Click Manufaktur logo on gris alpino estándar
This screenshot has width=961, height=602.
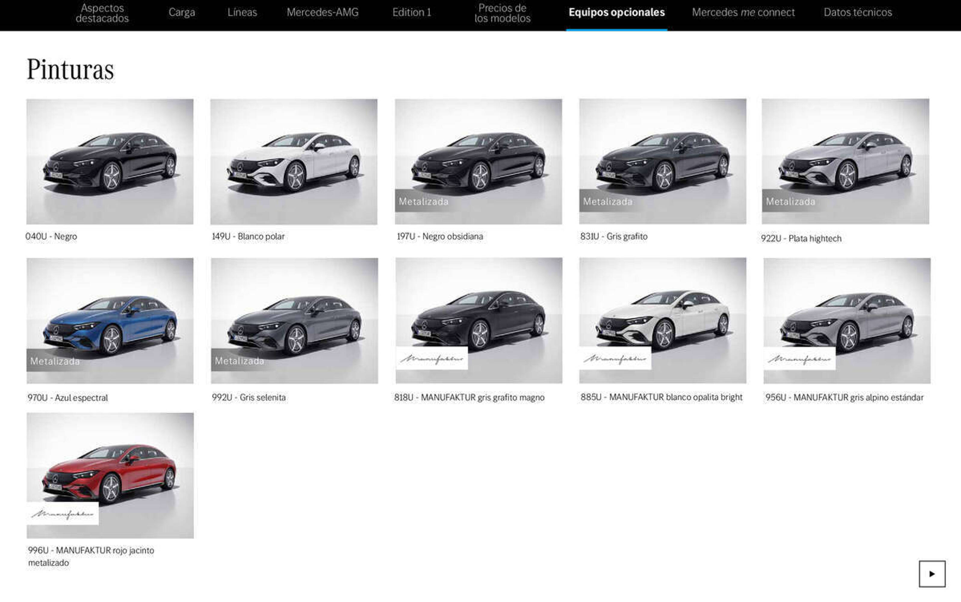(800, 359)
